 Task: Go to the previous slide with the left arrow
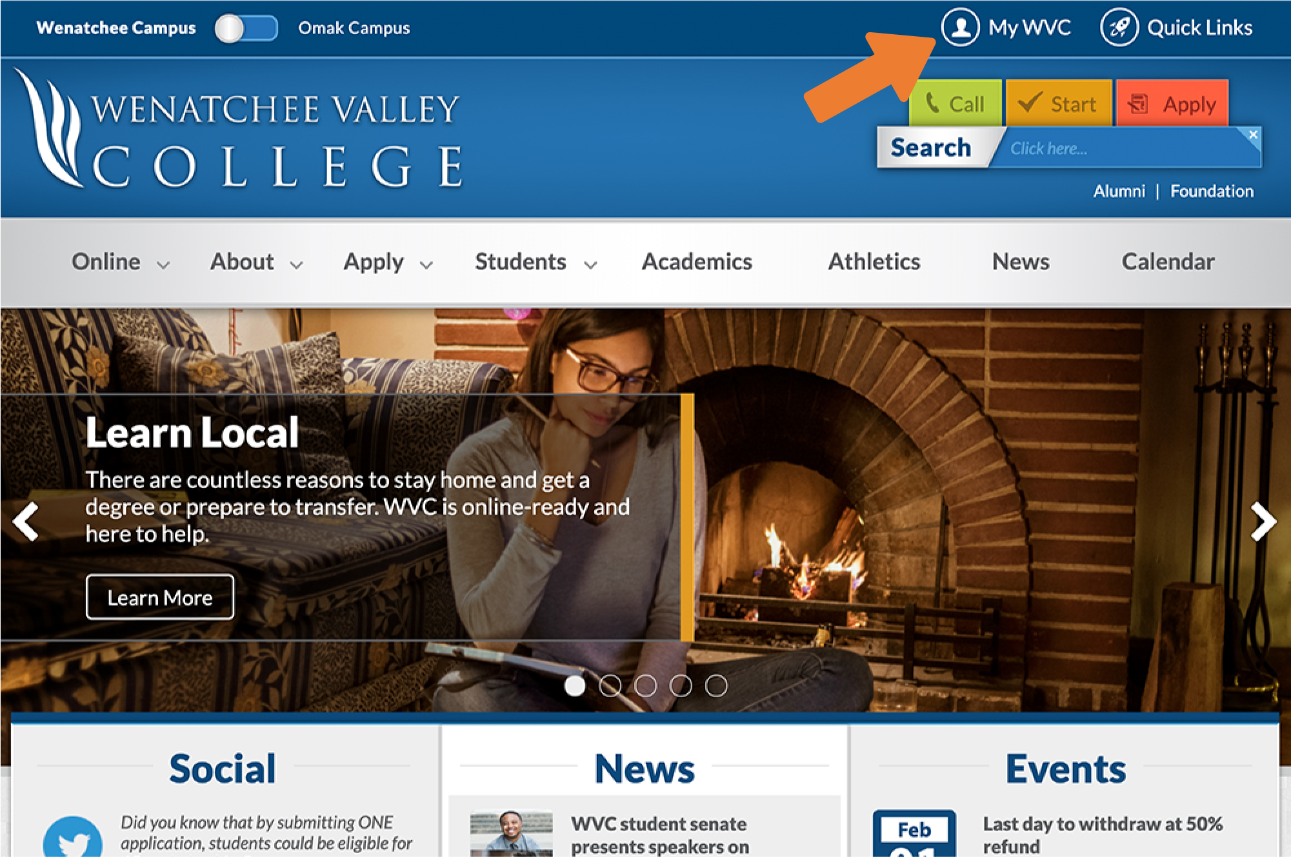(x=26, y=521)
